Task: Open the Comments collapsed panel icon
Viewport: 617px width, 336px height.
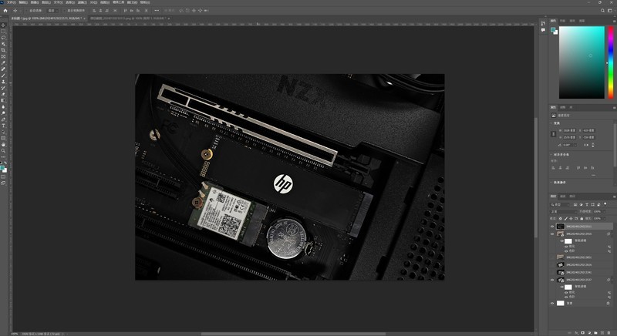Action: pos(543,30)
